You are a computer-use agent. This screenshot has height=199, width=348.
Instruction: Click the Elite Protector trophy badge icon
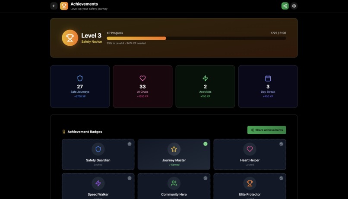tap(250, 183)
